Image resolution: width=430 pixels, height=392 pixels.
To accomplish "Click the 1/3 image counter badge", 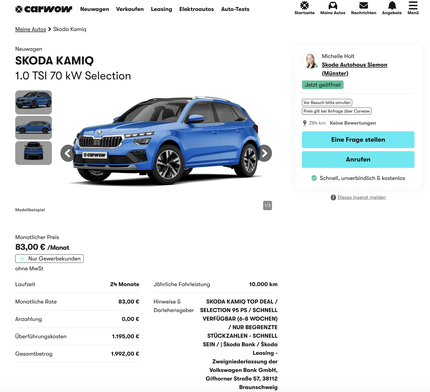I will pyautogui.click(x=267, y=205).
